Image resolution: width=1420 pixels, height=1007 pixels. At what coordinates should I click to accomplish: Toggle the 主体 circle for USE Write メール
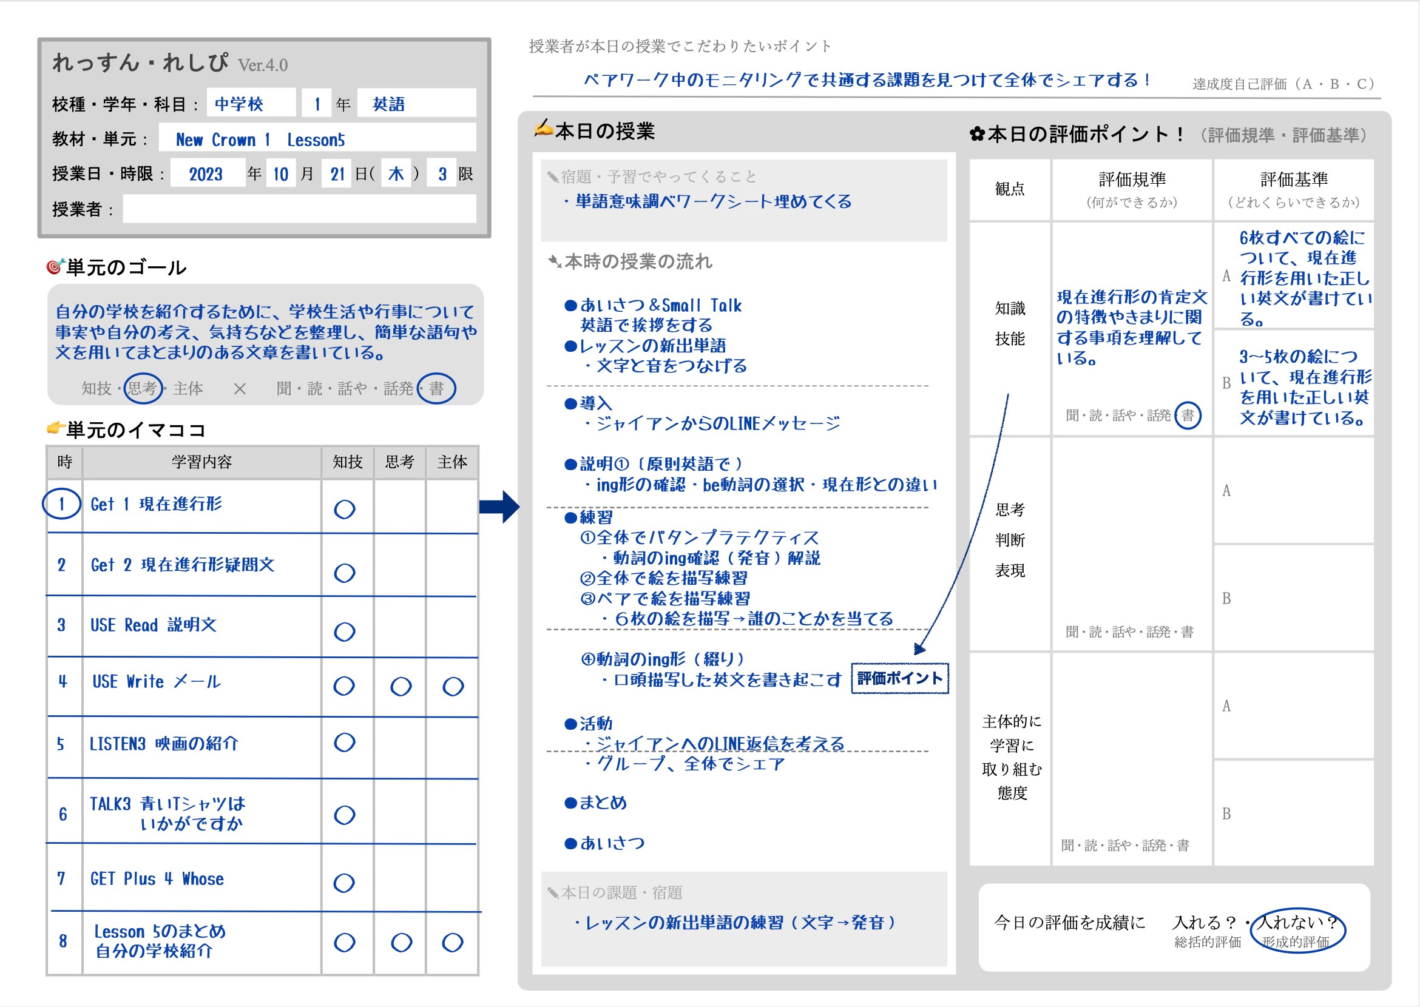tap(453, 686)
